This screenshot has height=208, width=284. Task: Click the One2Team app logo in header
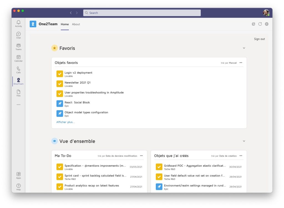click(33, 24)
